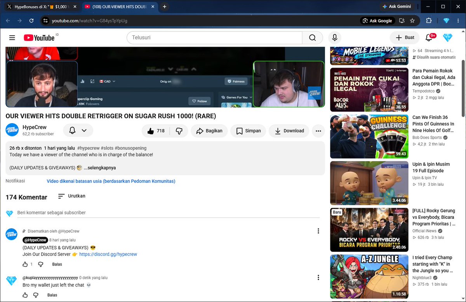
Task: Open Chrome profile diamond icon in toolbar
Action: pos(446,21)
